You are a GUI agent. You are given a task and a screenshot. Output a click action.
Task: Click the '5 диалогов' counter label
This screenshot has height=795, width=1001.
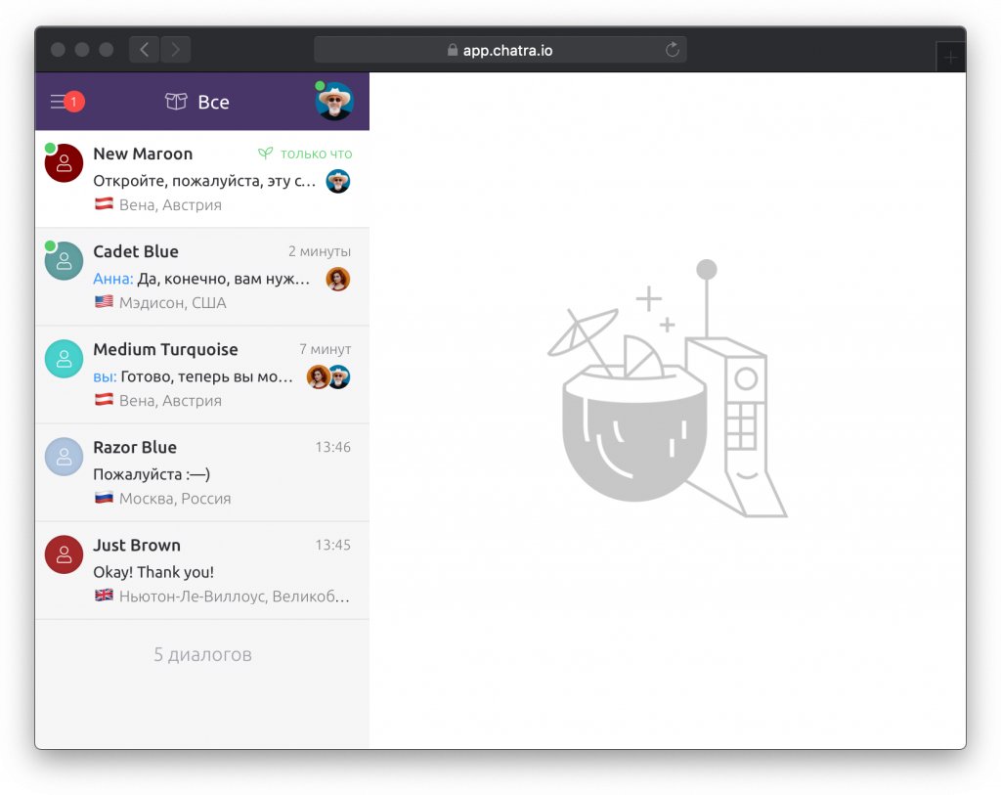tap(202, 655)
